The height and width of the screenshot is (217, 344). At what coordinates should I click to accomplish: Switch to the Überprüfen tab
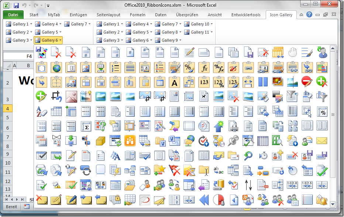click(x=187, y=15)
